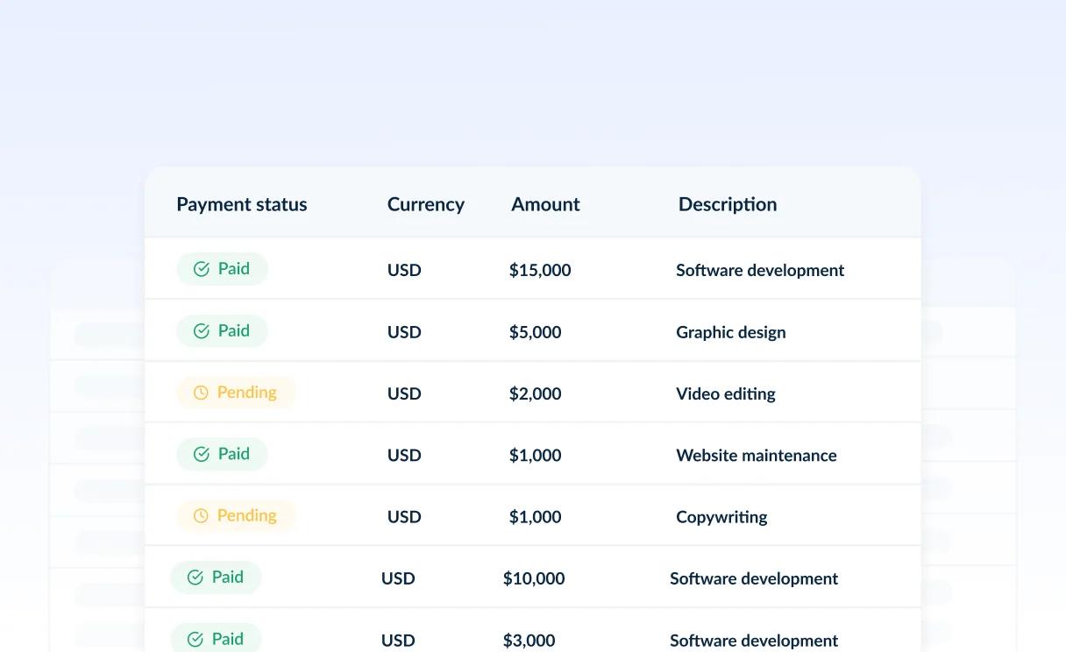Click the Video editing description
This screenshot has width=1066, height=652.
[x=726, y=393]
